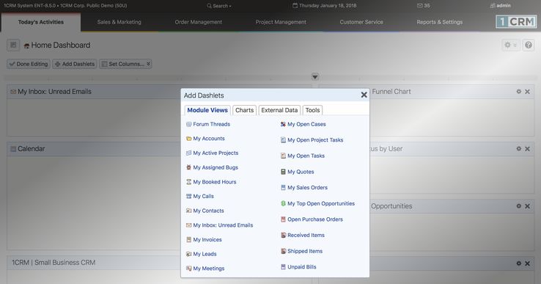Add the My Inbox: Unread Emails dashlet link

click(x=223, y=225)
